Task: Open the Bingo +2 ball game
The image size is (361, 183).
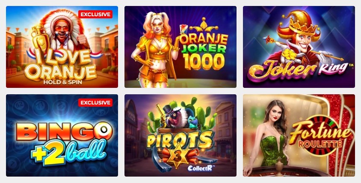Action: (x=62, y=135)
